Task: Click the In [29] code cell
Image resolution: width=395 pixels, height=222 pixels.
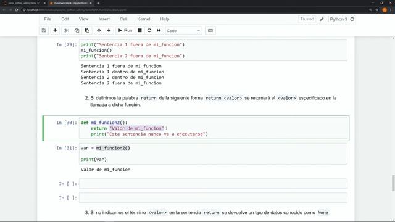Action: [213, 50]
